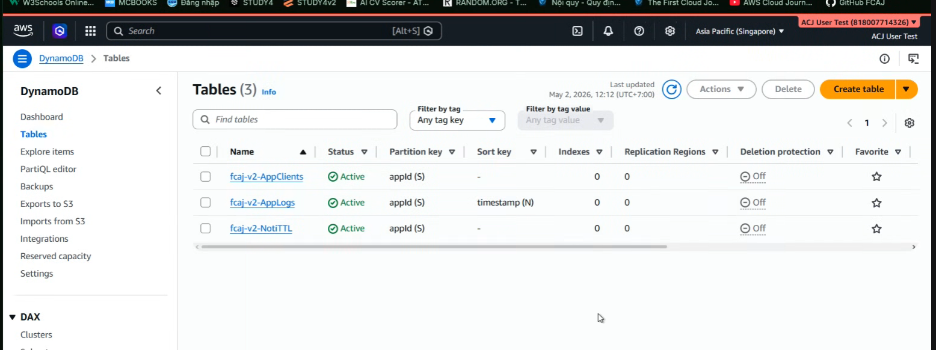Click the DynamoDB breadcrumb link
This screenshot has width=936, height=350.
[61, 58]
